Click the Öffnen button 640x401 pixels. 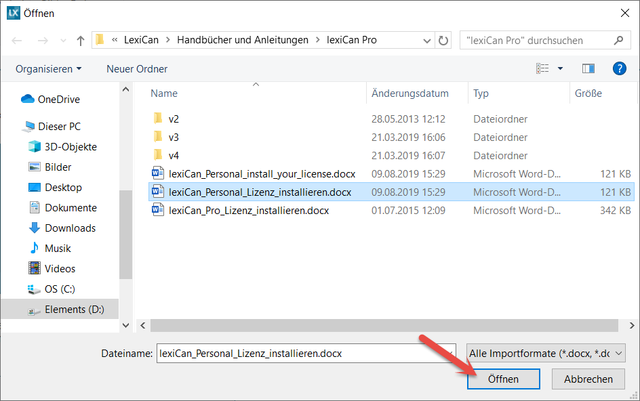[x=503, y=379]
